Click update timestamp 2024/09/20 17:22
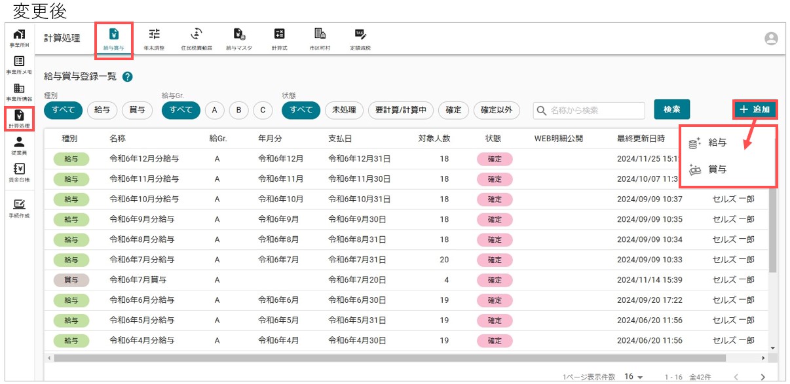This screenshot has width=790, height=384. click(x=650, y=300)
